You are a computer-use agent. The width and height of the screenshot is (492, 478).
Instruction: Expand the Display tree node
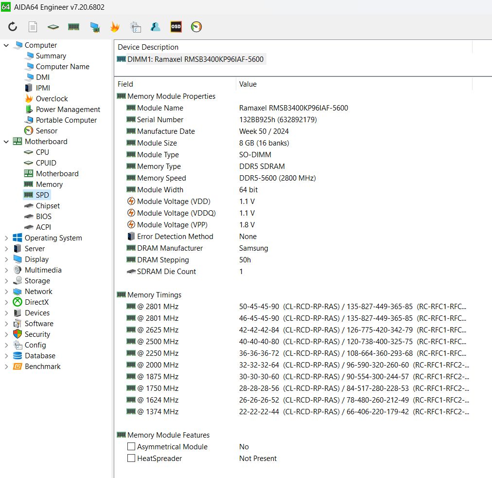pyautogui.click(x=6, y=259)
